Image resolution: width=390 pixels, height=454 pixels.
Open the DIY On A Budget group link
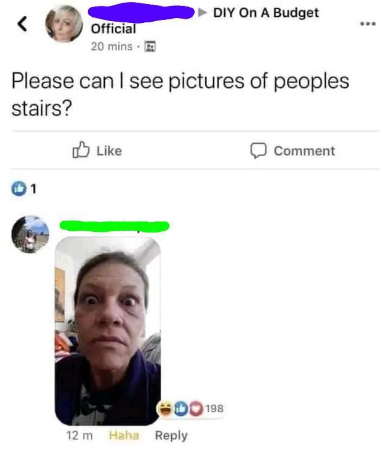(266, 13)
